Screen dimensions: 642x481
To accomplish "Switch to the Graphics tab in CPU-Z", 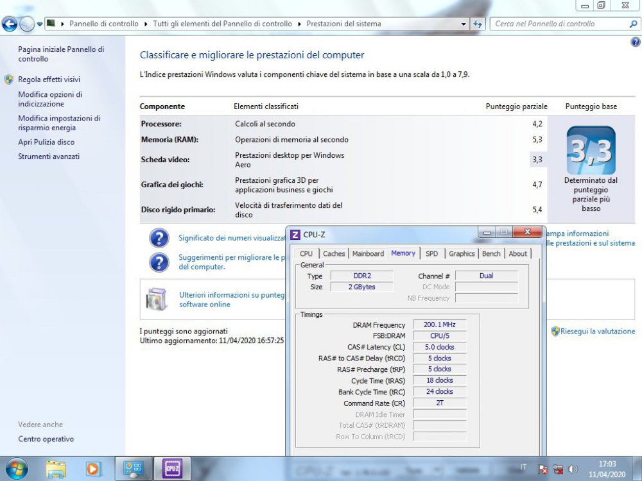I will [462, 253].
